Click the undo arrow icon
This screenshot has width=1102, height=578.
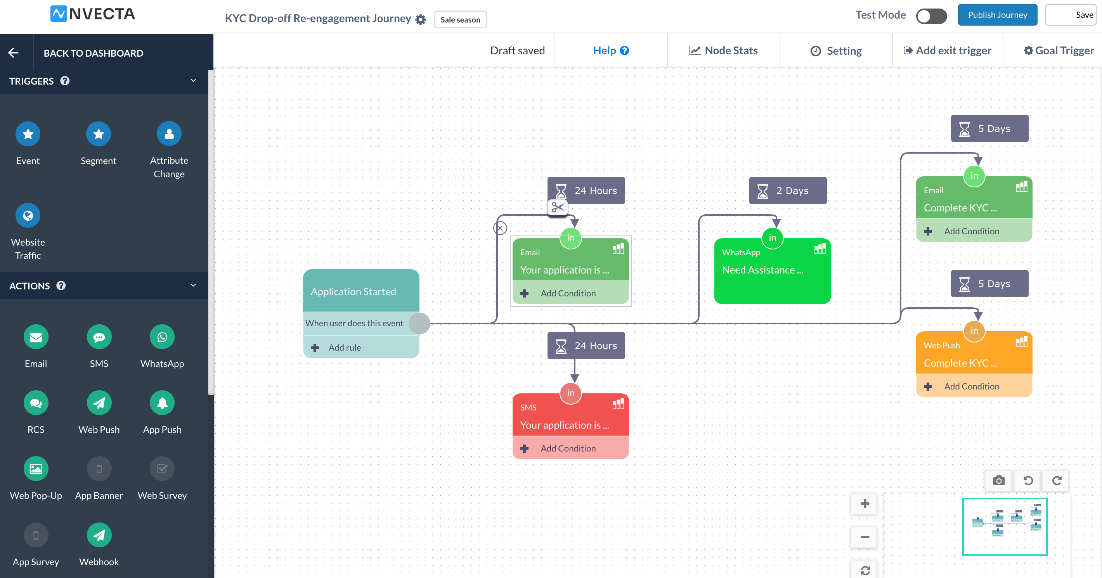1028,481
